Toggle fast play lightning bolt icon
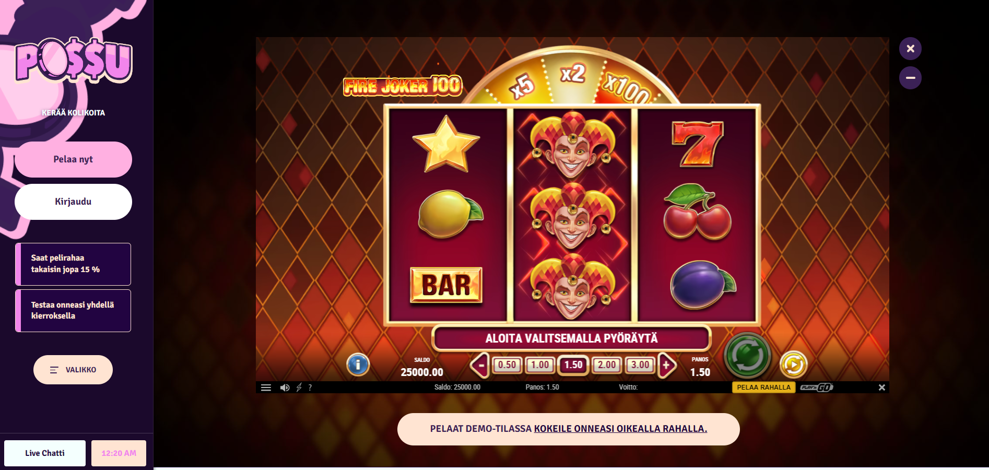 click(x=299, y=387)
